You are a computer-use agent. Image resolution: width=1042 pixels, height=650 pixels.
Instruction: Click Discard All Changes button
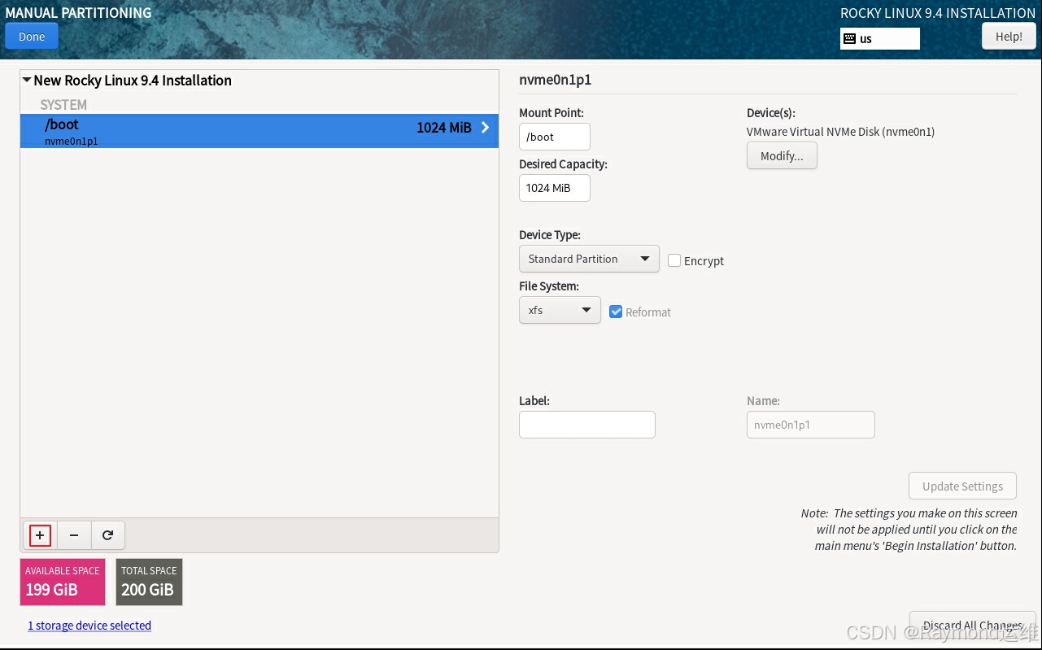point(973,626)
